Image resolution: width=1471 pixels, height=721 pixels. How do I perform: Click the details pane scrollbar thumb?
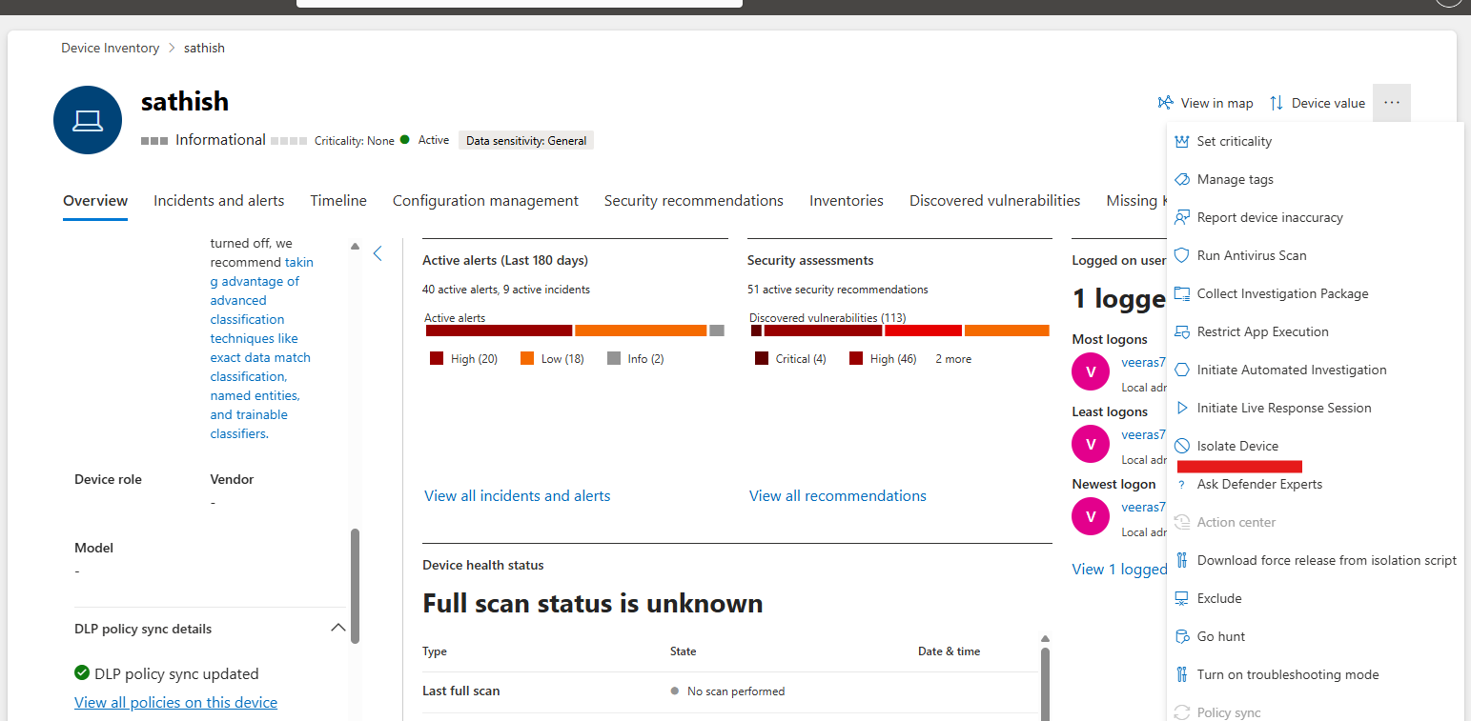coord(356,586)
